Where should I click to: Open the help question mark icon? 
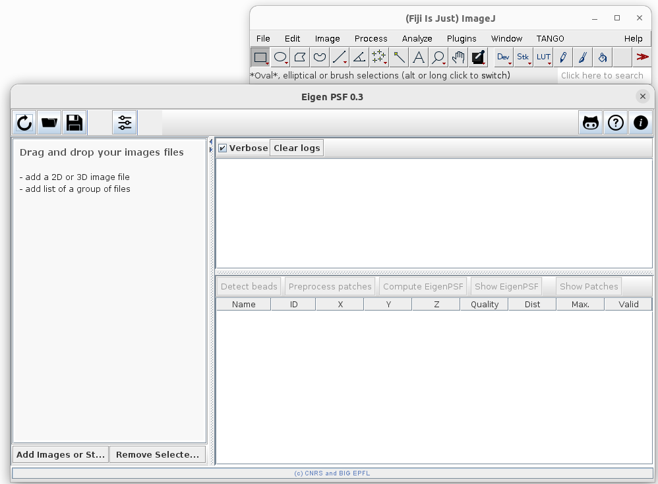pos(616,123)
